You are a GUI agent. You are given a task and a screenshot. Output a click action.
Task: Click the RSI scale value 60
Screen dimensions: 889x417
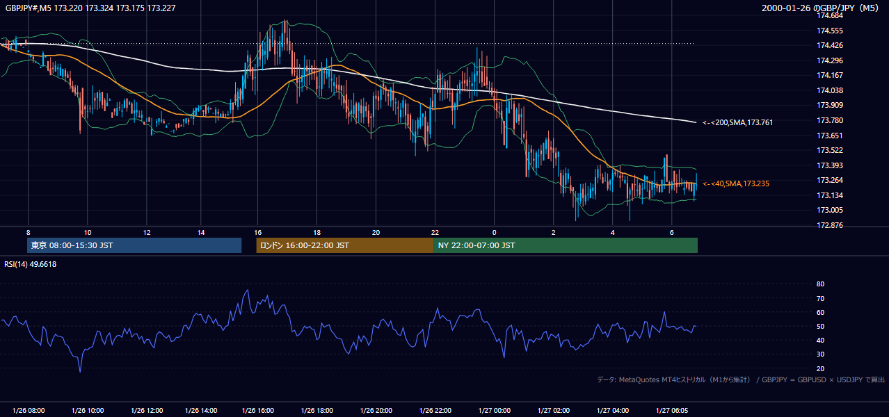point(821,312)
